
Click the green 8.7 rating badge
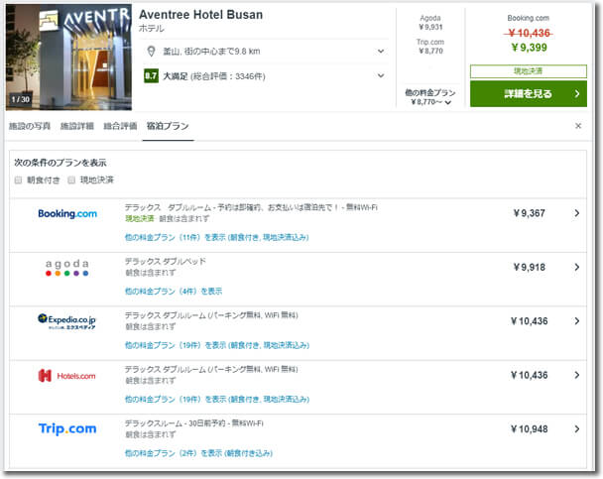[151, 75]
